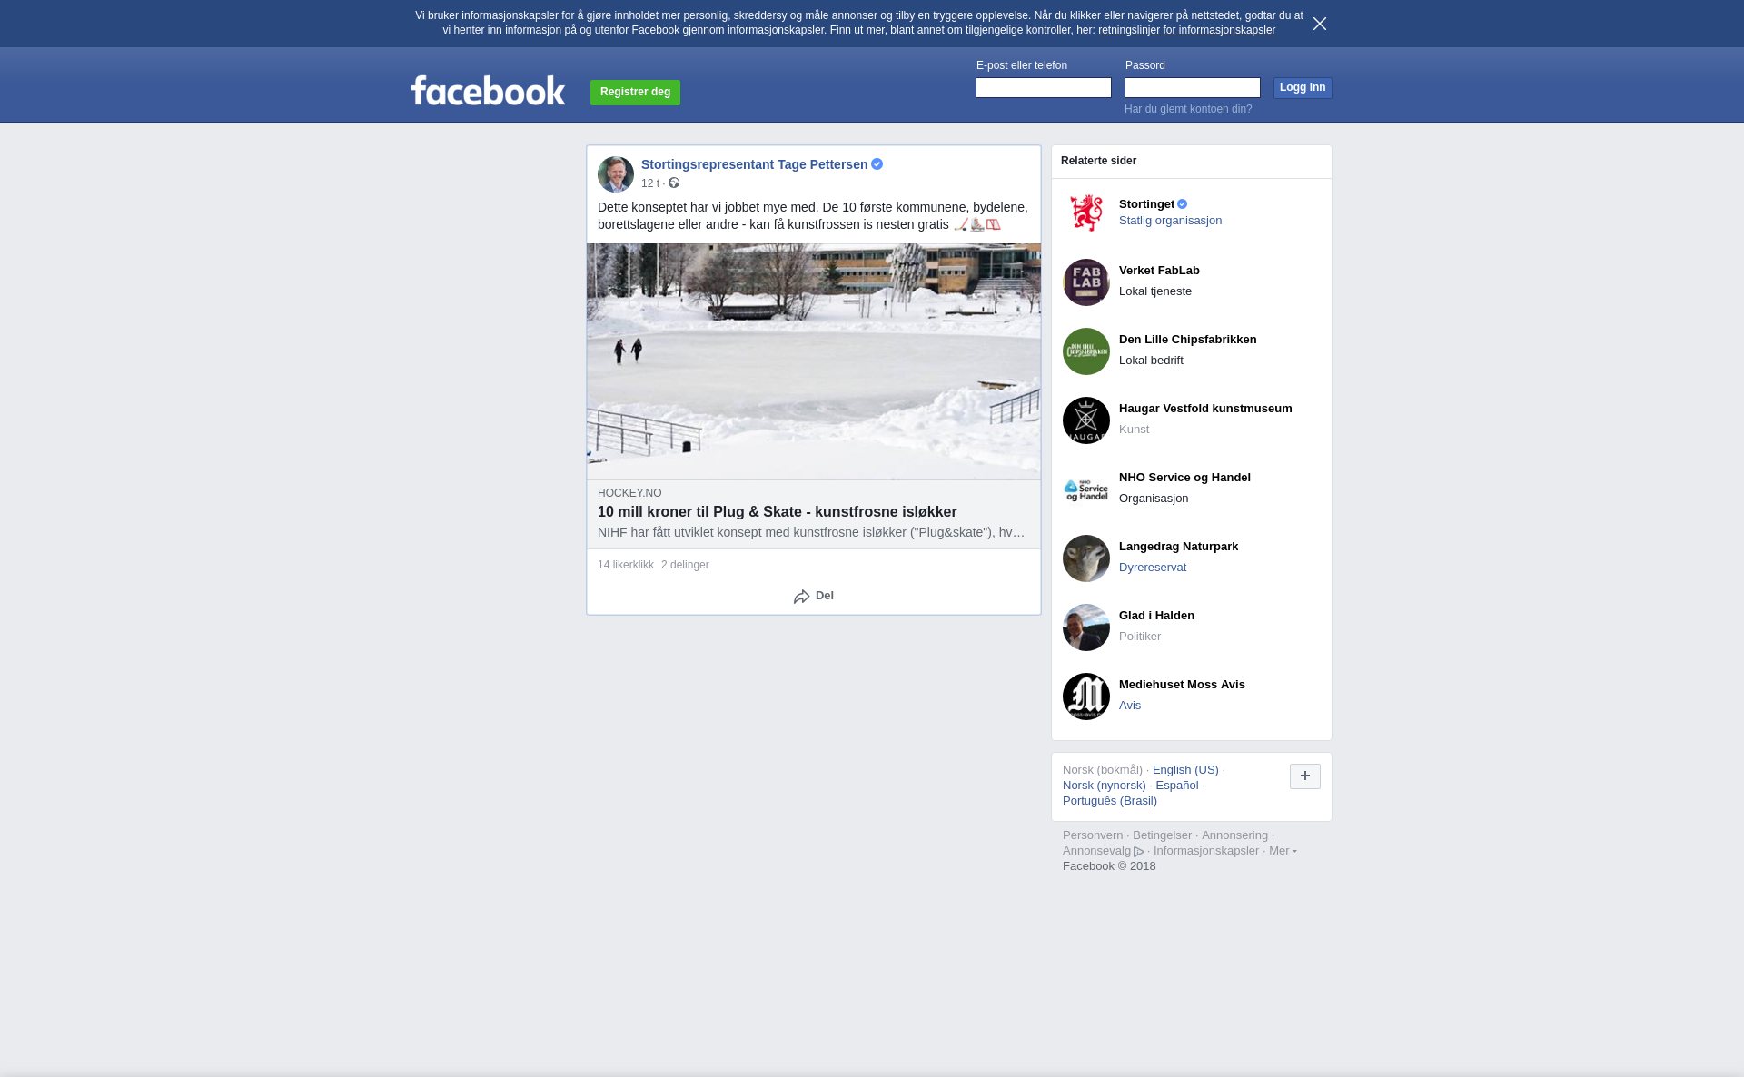Click the Registrer deg button
The height and width of the screenshot is (1077, 1744).
(635, 92)
